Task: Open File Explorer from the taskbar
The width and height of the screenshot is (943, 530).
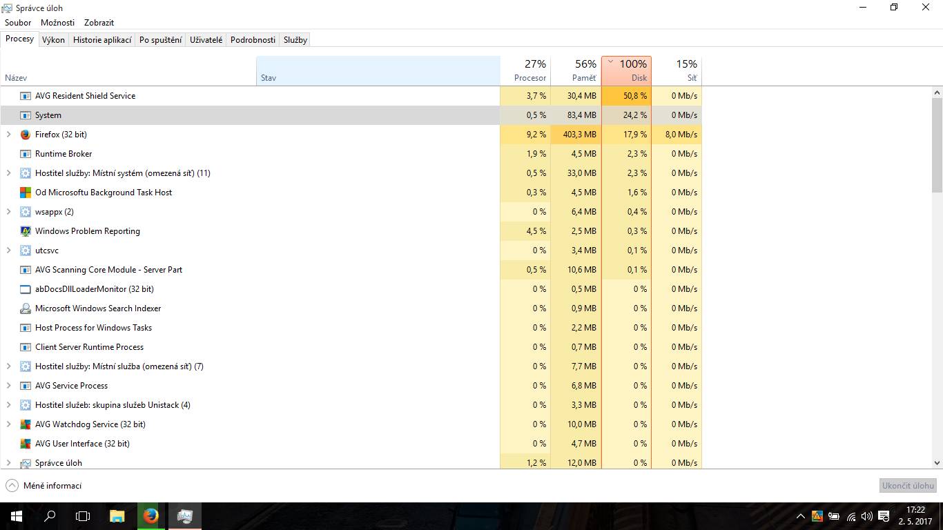Action: pos(117,516)
